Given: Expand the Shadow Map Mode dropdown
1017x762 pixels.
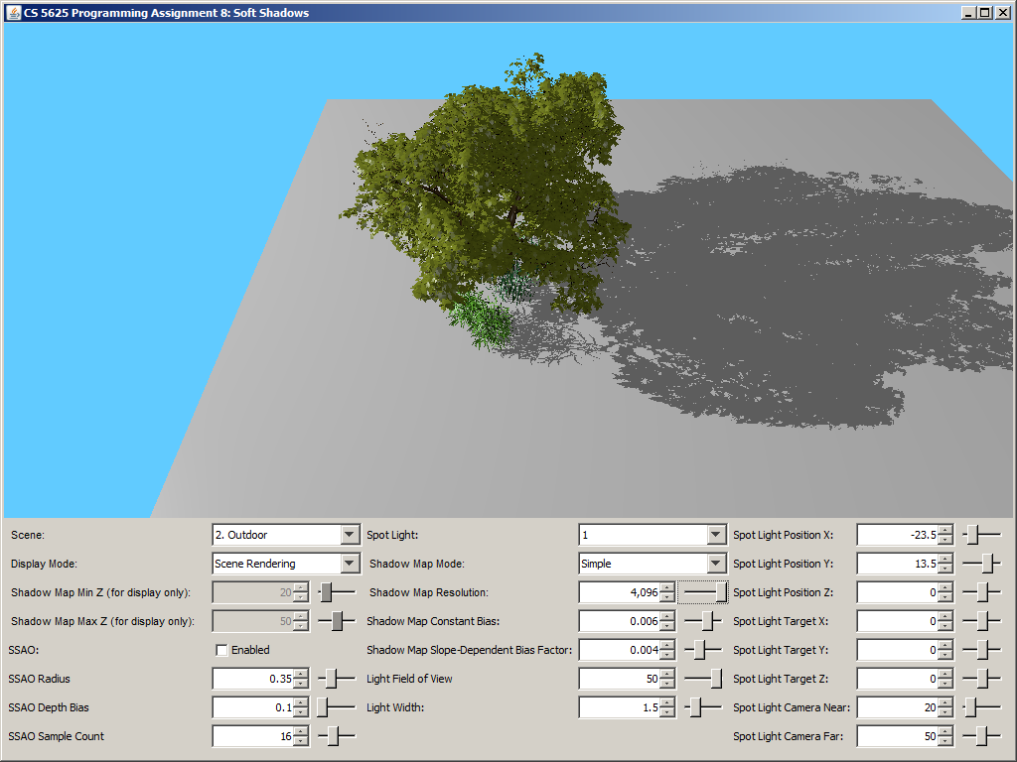Looking at the screenshot, I should 716,564.
